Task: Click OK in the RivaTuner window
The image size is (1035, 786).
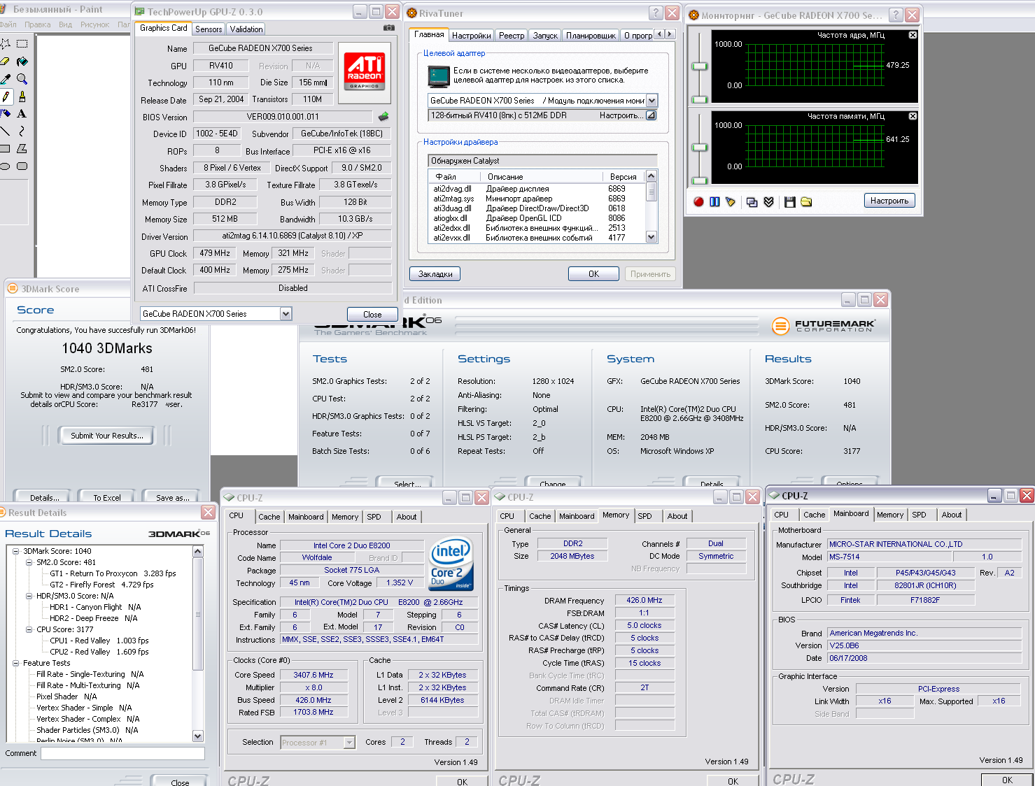Action: 593,274
